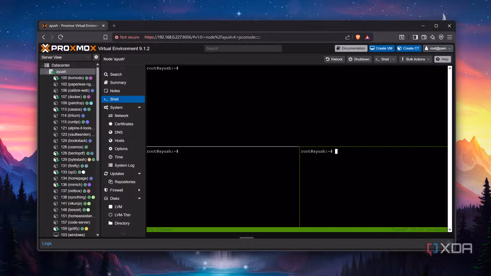Reboot the ayush node
This screenshot has width=491, height=276.
[x=334, y=59]
